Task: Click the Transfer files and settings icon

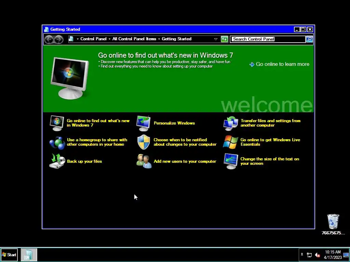Action: pos(231,123)
